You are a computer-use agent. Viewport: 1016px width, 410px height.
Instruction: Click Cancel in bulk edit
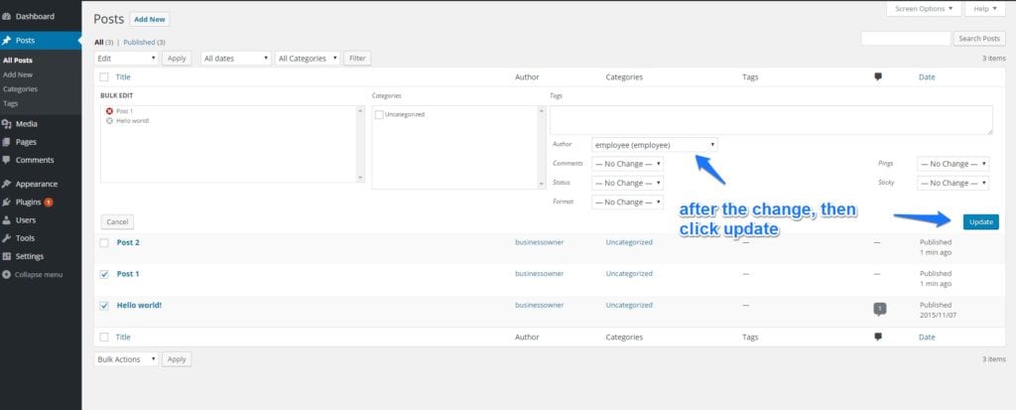coord(117,221)
